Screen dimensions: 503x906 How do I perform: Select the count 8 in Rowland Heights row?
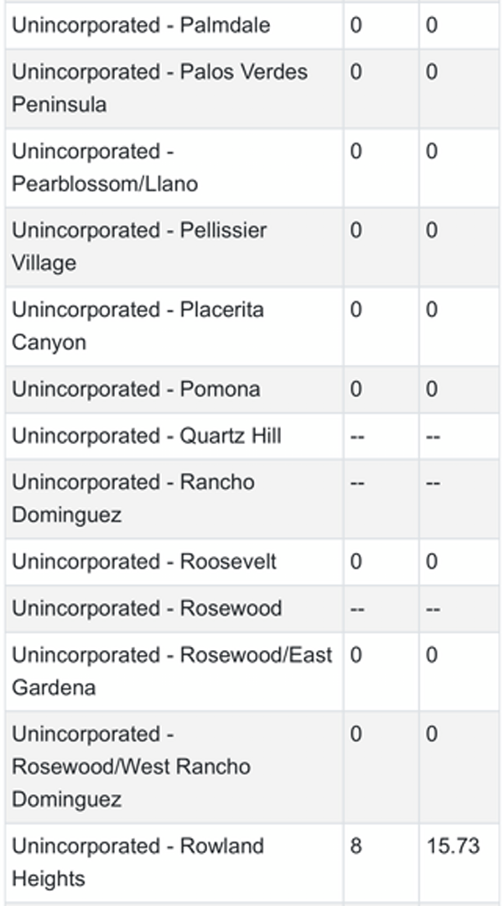tap(356, 846)
